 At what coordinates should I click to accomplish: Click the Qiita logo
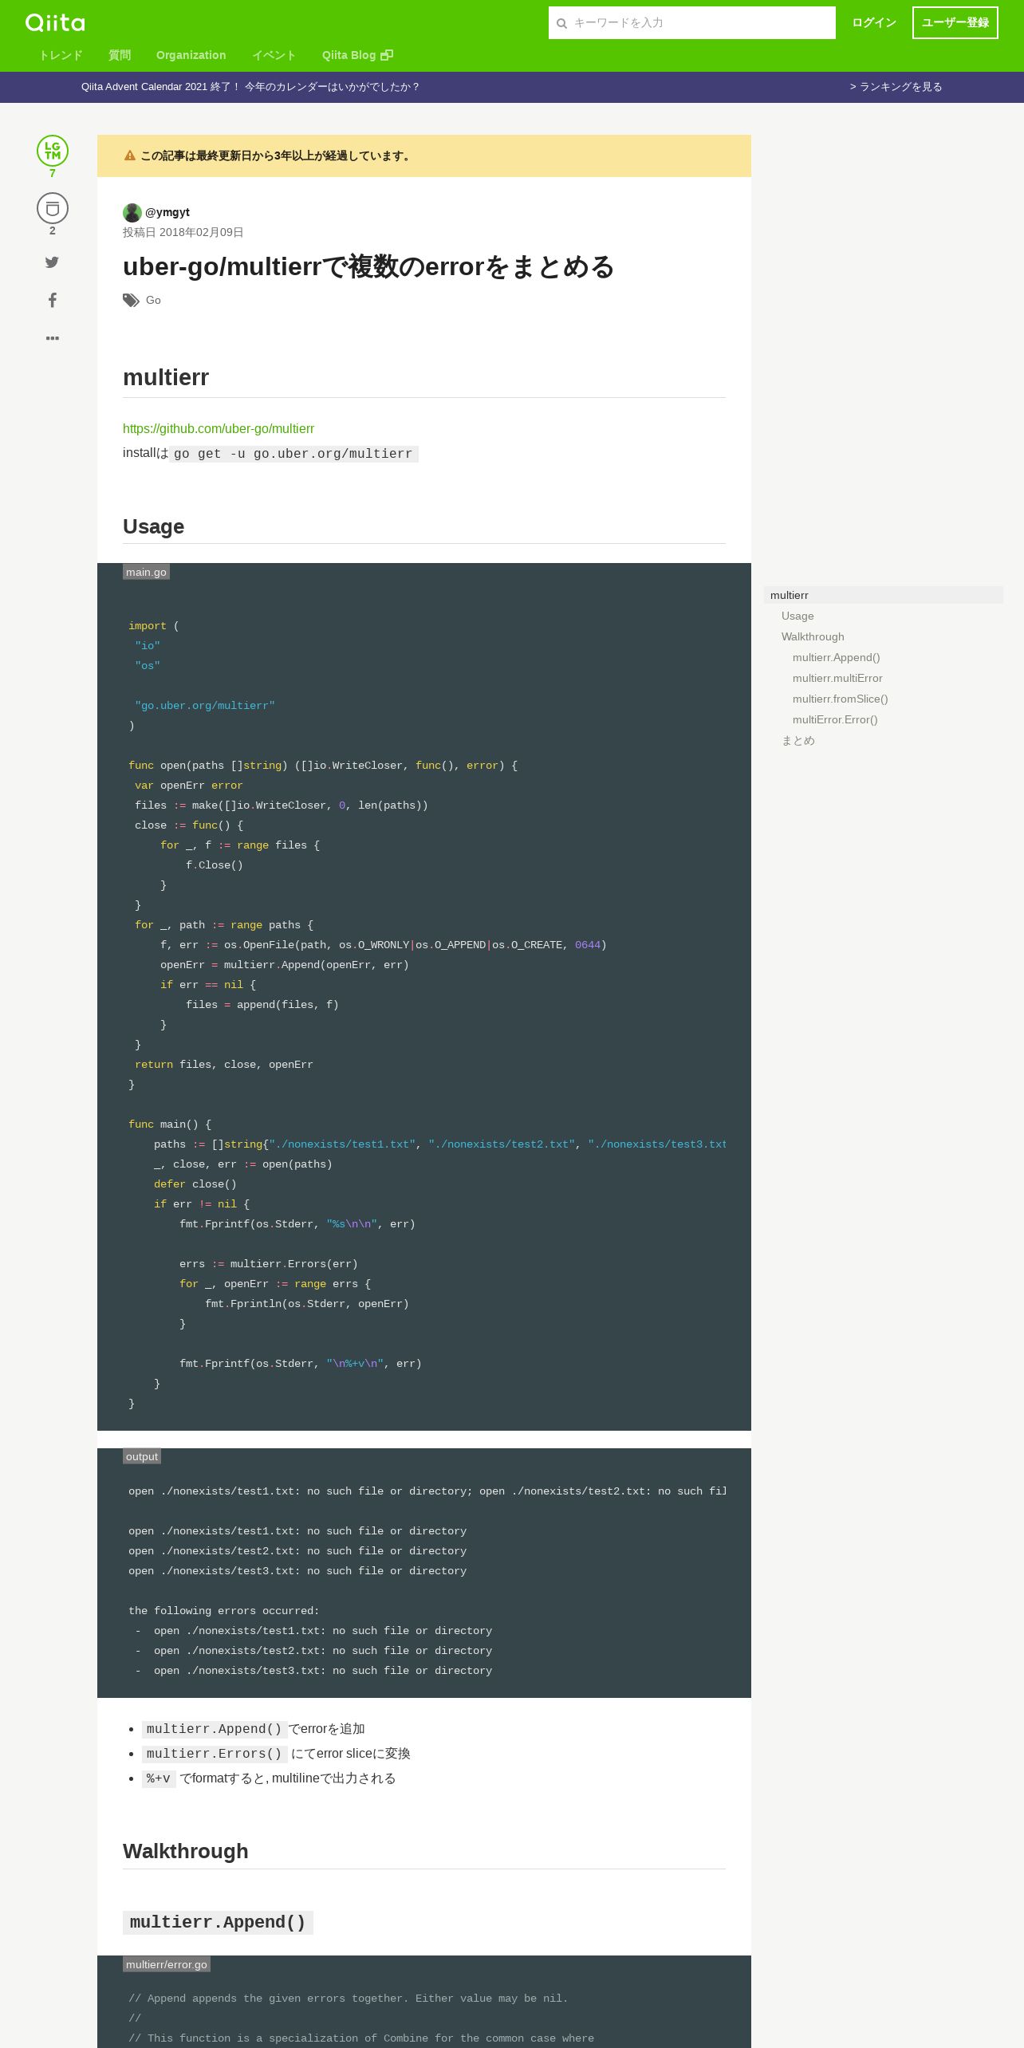tap(55, 22)
